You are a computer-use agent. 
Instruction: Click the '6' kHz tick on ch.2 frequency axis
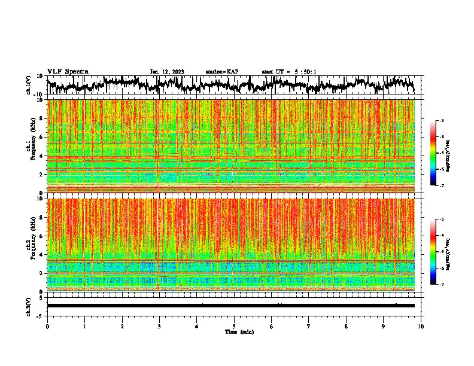(x=41, y=236)
